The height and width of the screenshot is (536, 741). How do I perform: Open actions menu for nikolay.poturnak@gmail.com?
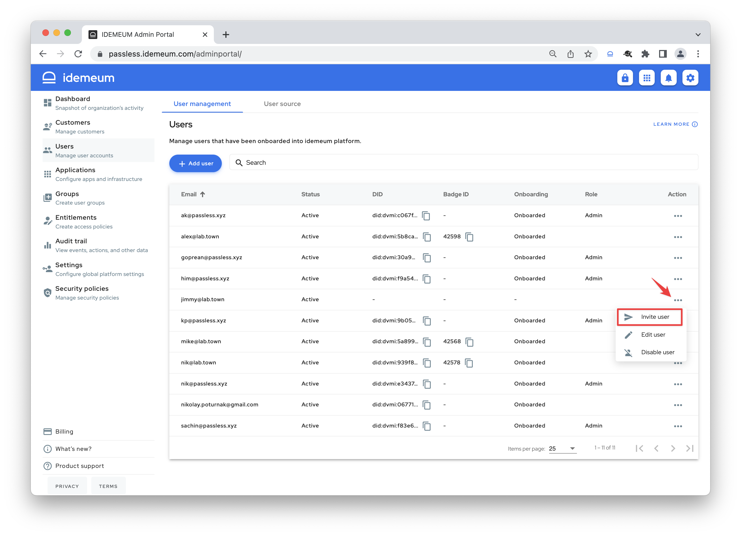pyautogui.click(x=678, y=405)
